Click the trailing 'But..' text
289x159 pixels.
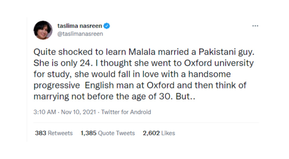185,97
